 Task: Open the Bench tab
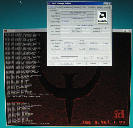(99, 7)
